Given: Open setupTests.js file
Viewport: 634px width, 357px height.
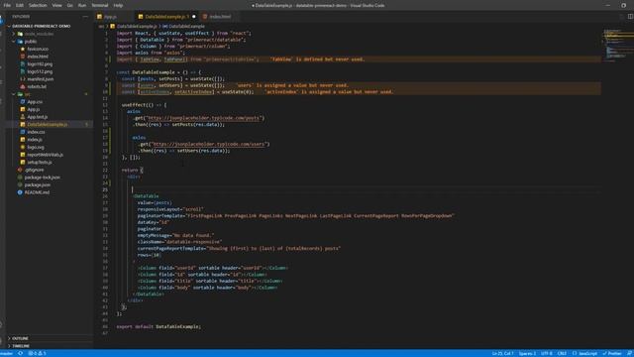Looking at the screenshot, I should tap(40, 163).
